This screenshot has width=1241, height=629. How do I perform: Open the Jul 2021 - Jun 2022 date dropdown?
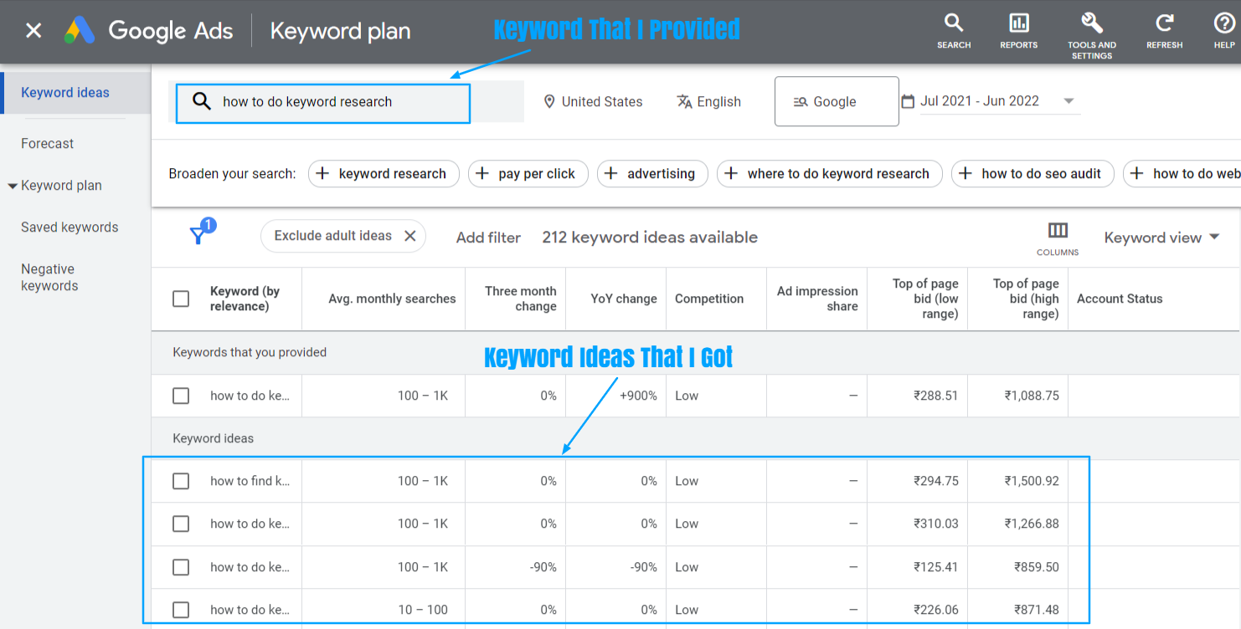tap(1068, 100)
